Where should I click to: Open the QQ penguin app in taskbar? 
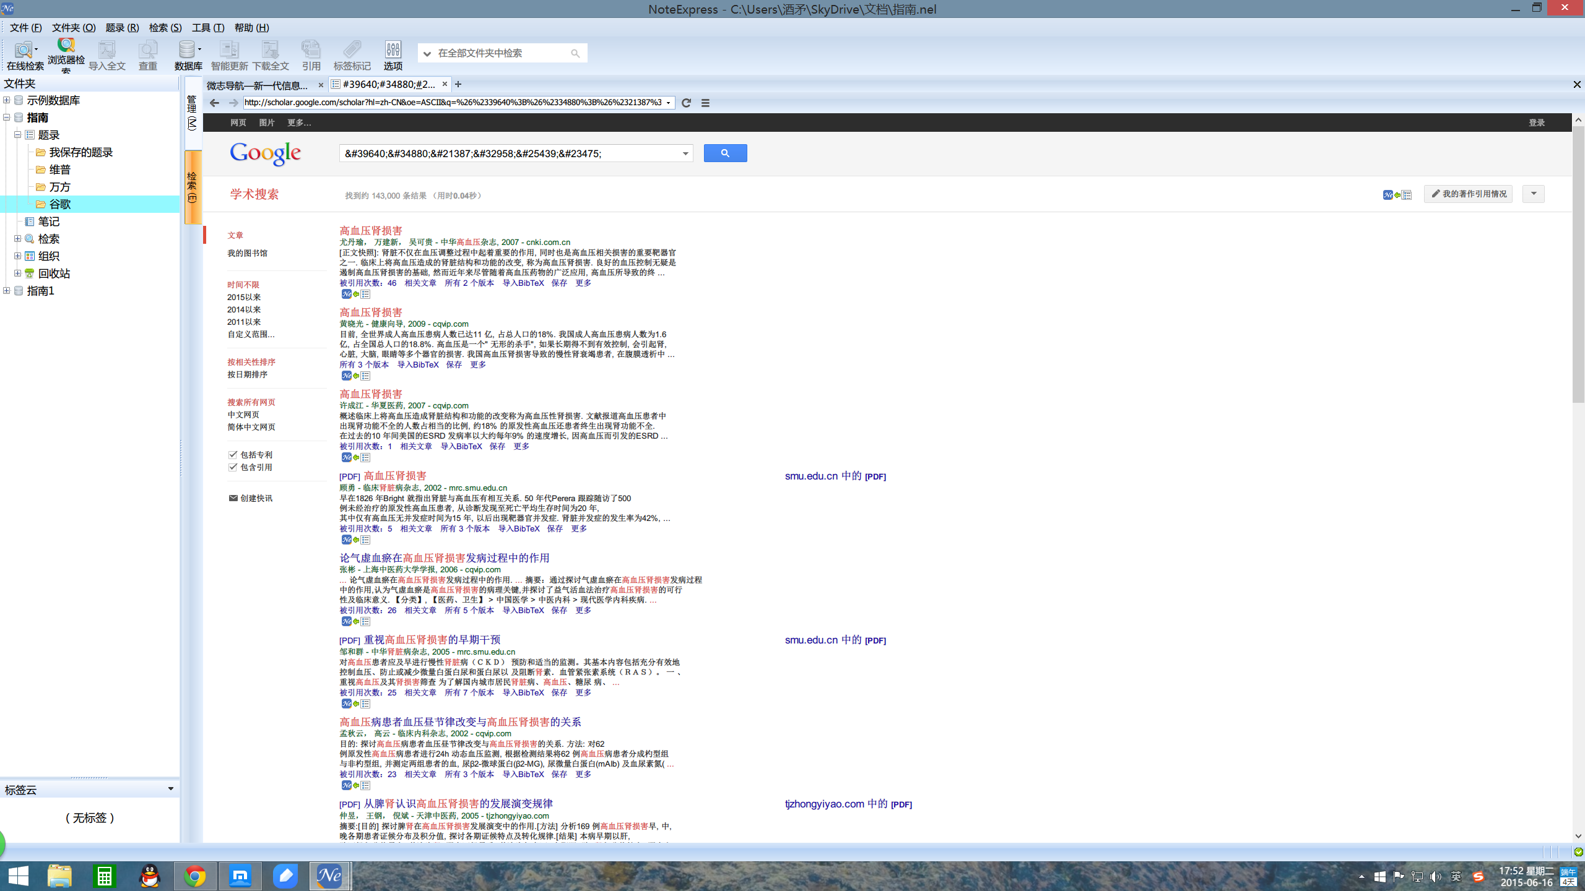(150, 876)
